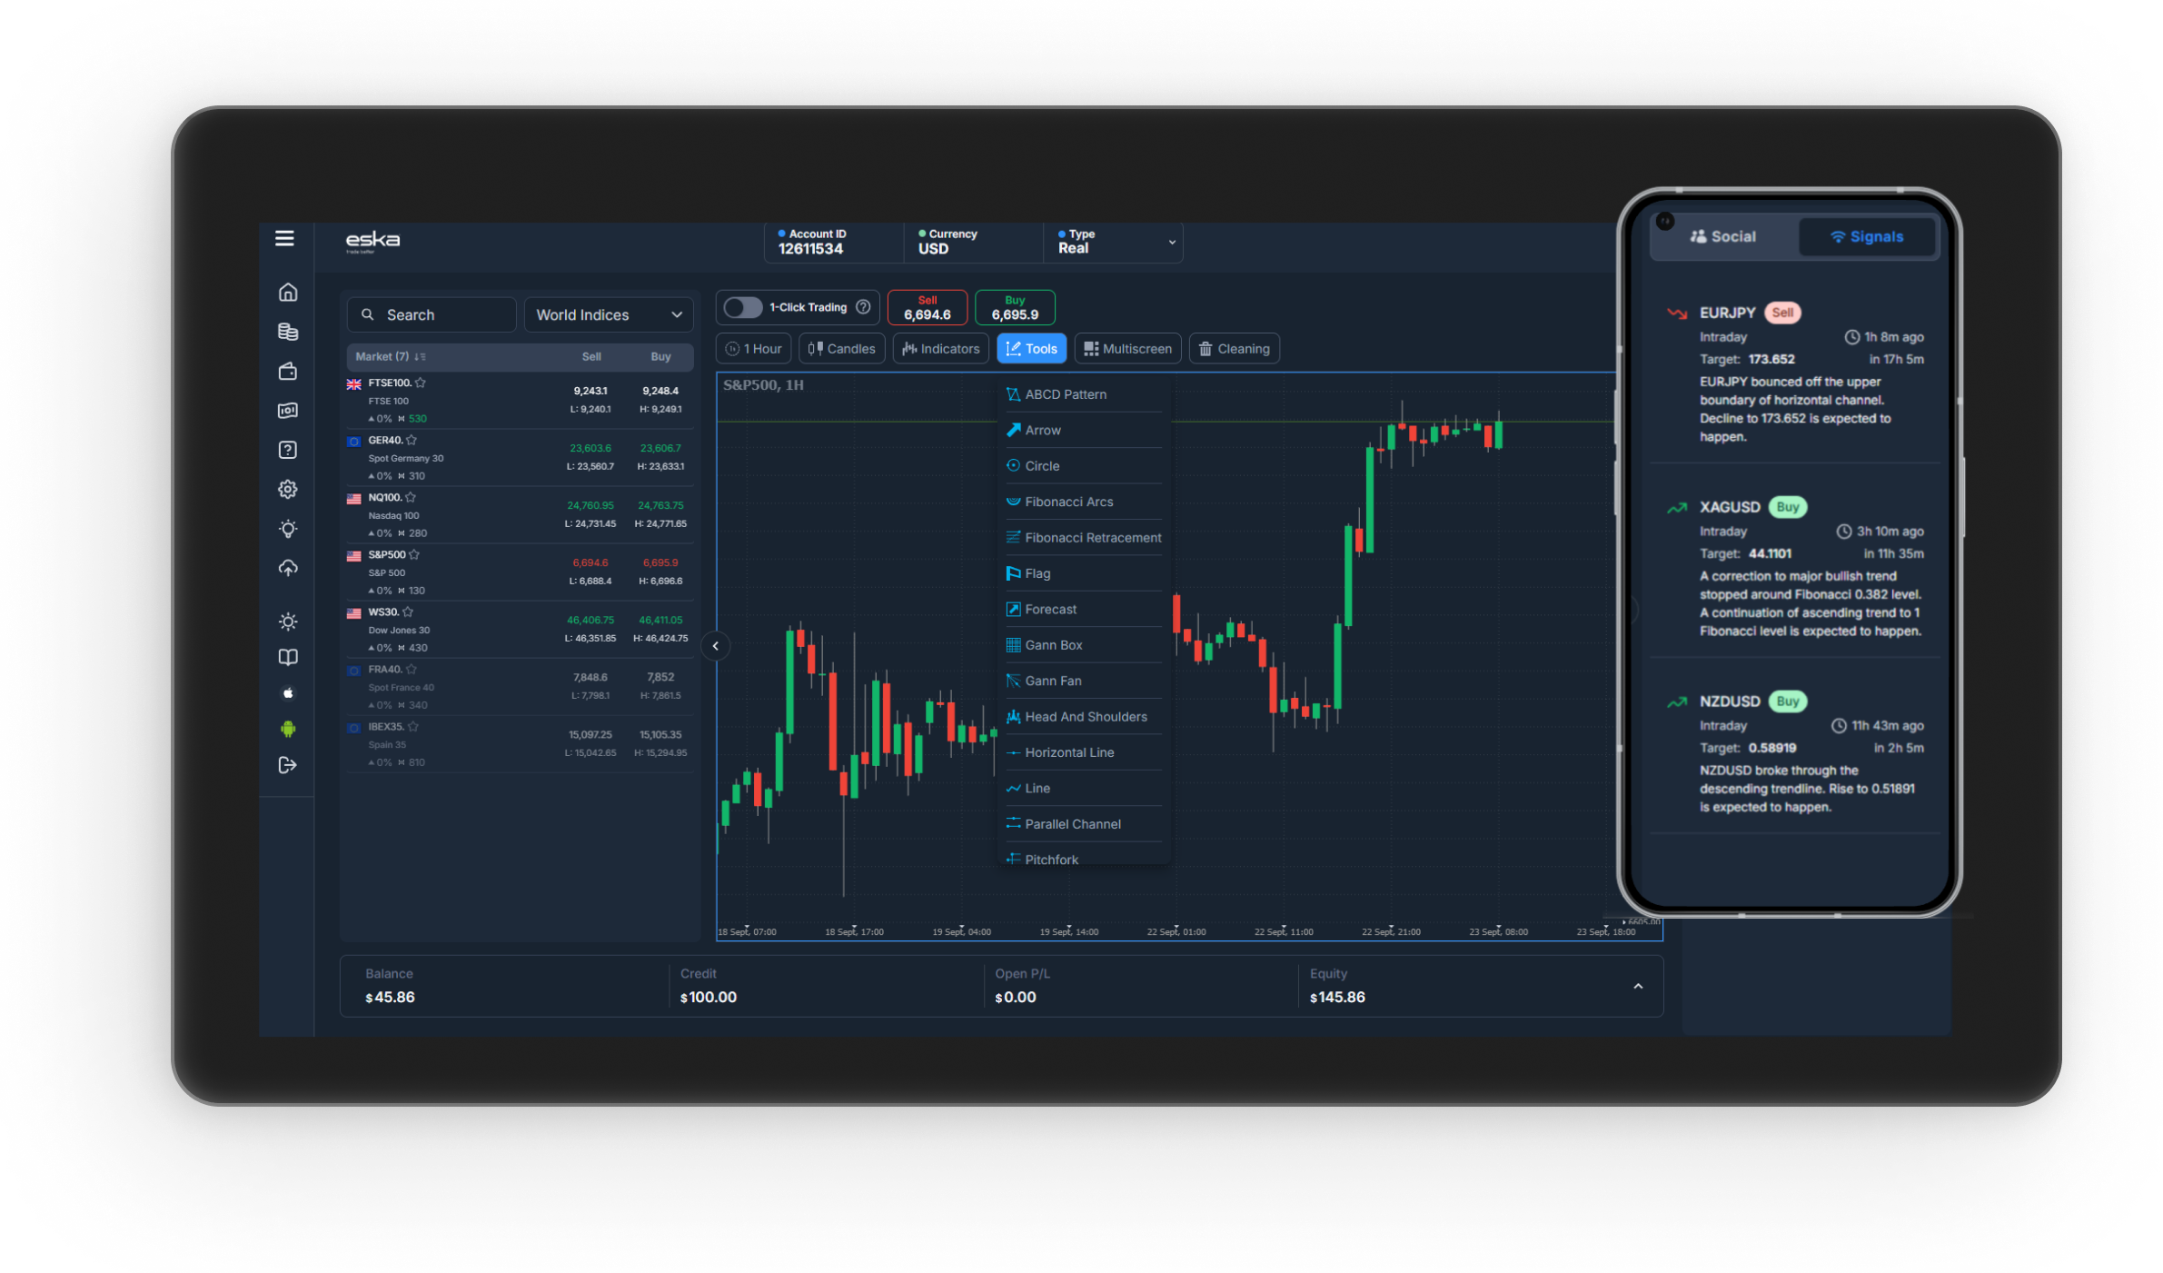
Task: Click the green Android icon
Action: 288,729
